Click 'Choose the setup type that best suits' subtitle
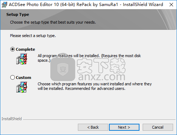 pyautogui.click(x=53, y=22)
